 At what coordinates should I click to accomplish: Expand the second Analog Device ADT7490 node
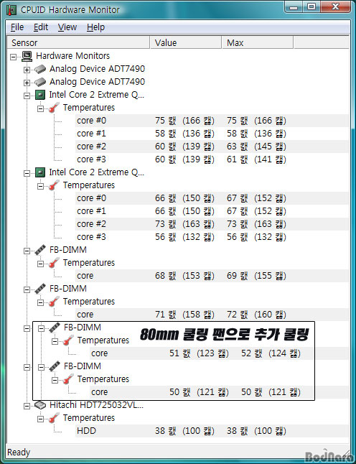[x=27, y=83]
